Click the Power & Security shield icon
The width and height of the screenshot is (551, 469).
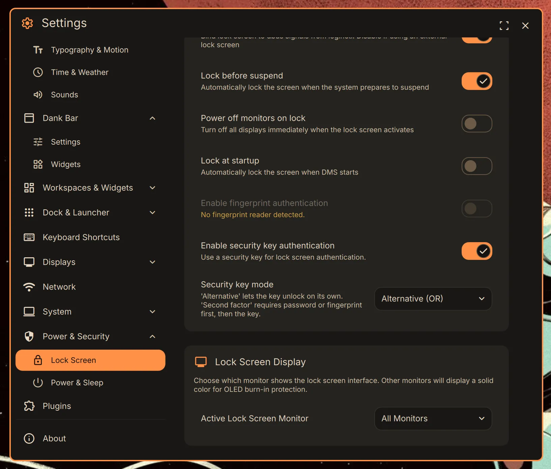click(x=29, y=336)
